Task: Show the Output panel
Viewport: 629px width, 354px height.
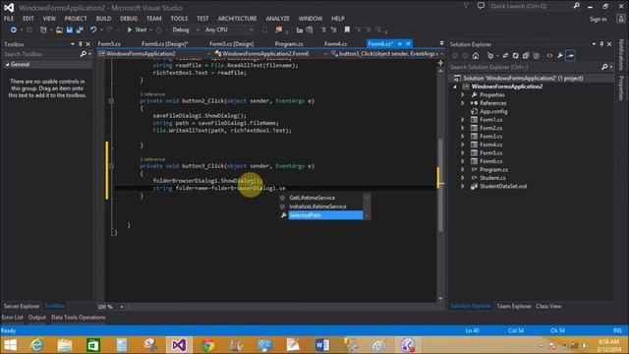Action: (x=37, y=318)
